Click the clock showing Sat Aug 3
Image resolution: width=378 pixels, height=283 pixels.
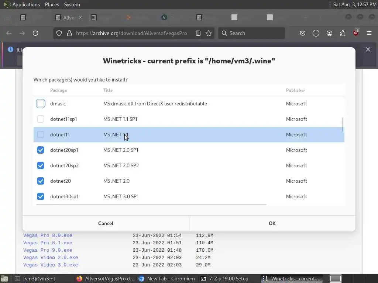[355, 4]
